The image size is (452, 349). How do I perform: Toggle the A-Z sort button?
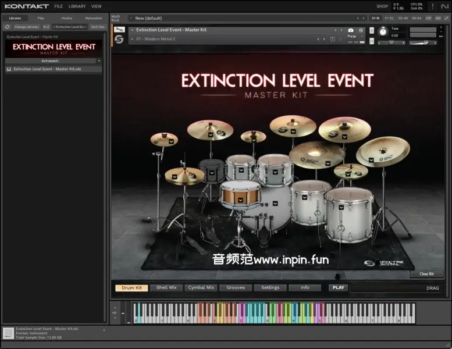click(x=46, y=27)
